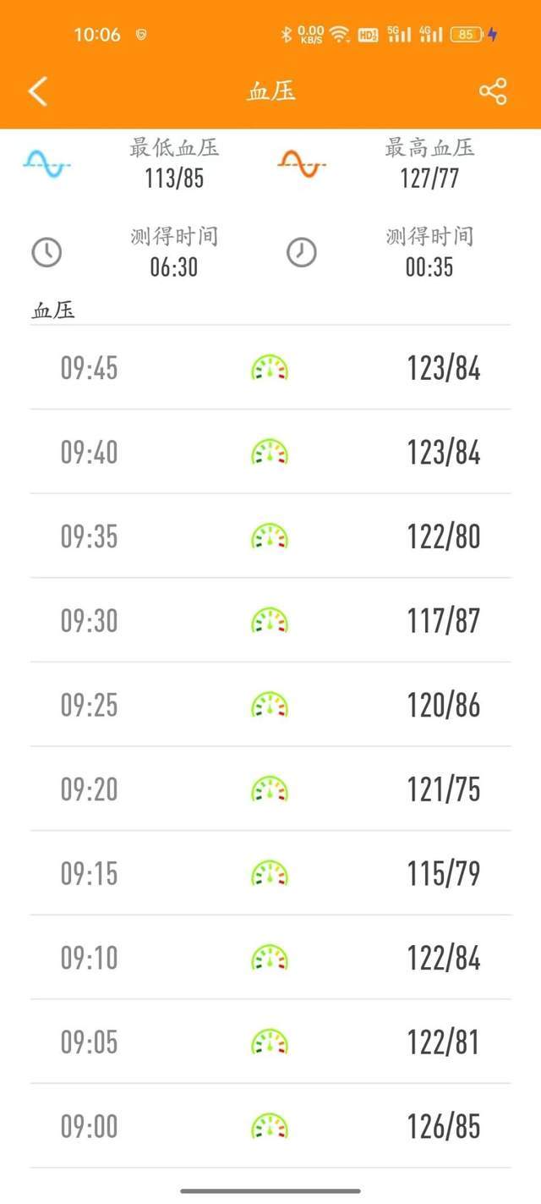Tap the clock icon beside 00:35

pyautogui.click(x=302, y=252)
